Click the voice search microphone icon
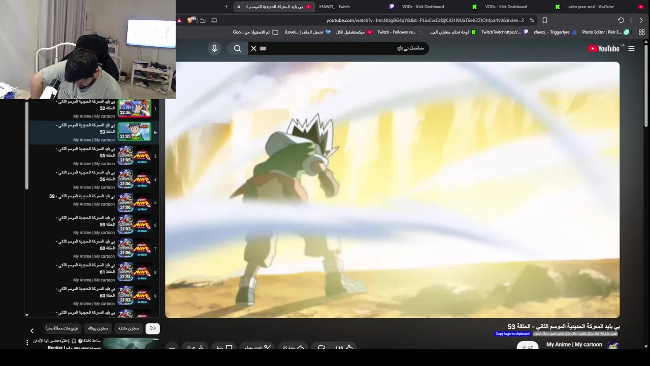Viewport: 650px width, 366px height. 214,48
